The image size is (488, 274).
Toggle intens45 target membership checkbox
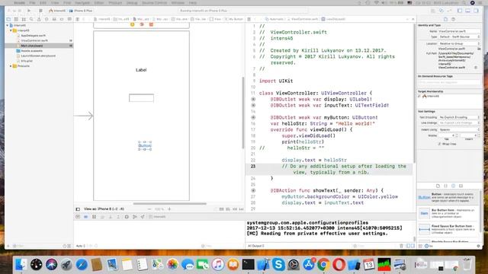click(x=419, y=97)
